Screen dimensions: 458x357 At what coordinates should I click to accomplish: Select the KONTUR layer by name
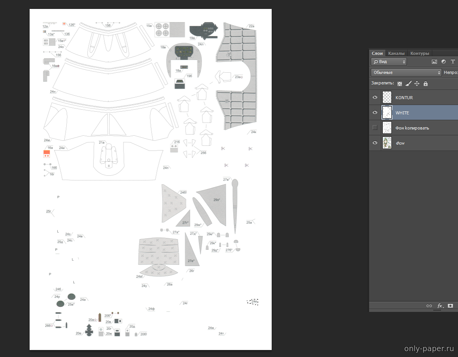click(x=404, y=98)
